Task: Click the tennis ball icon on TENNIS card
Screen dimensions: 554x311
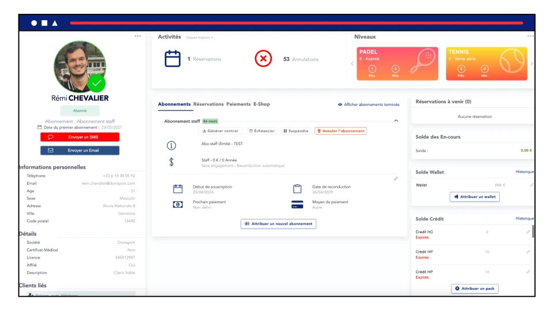Action: (x=512, y=60)
